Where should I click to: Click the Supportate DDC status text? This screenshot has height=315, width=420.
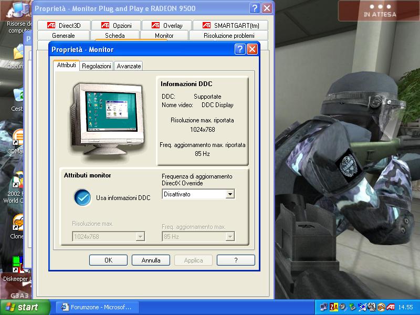pos(207,97)
